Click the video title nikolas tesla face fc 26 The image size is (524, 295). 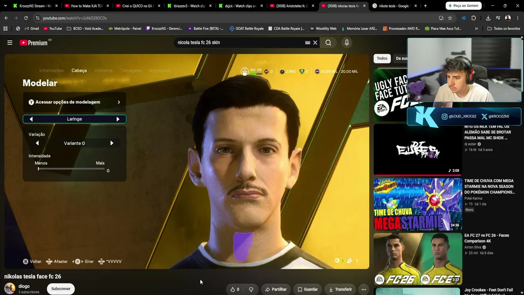point(33,277)
